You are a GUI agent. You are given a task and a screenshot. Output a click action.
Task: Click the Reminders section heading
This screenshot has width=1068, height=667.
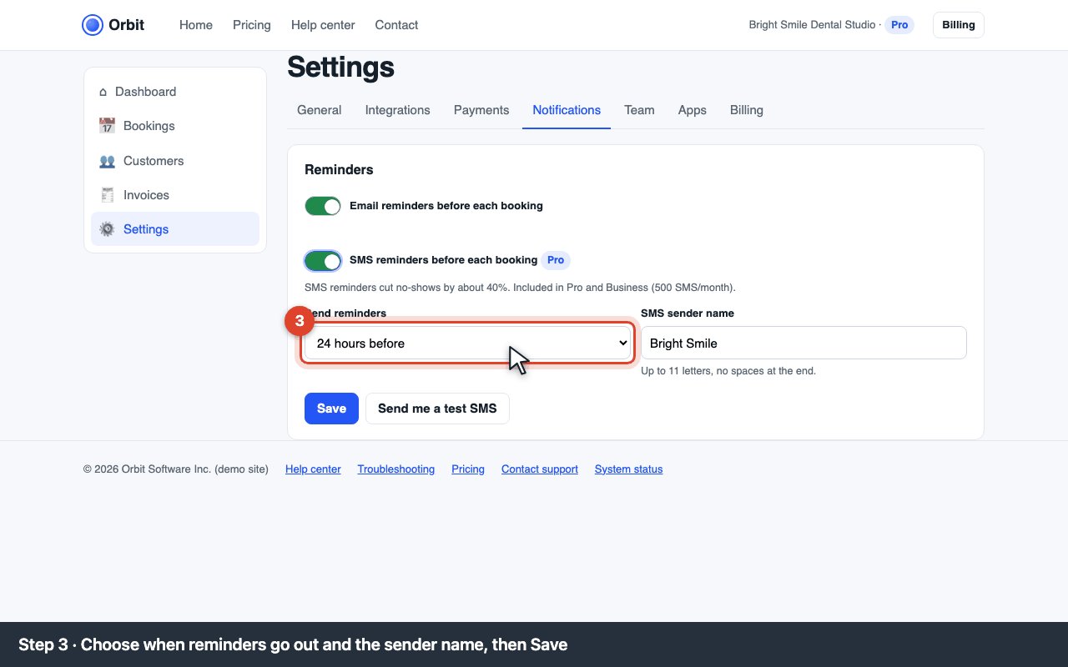(339, 169)
